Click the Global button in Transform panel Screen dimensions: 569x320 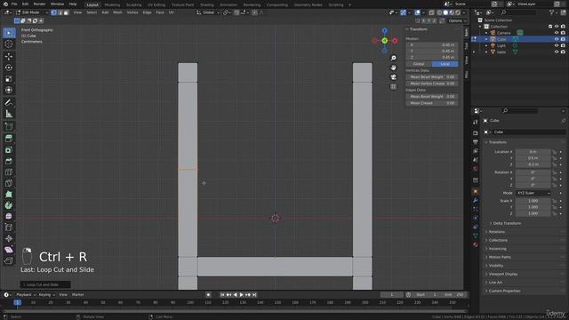(x=419, y=64)
